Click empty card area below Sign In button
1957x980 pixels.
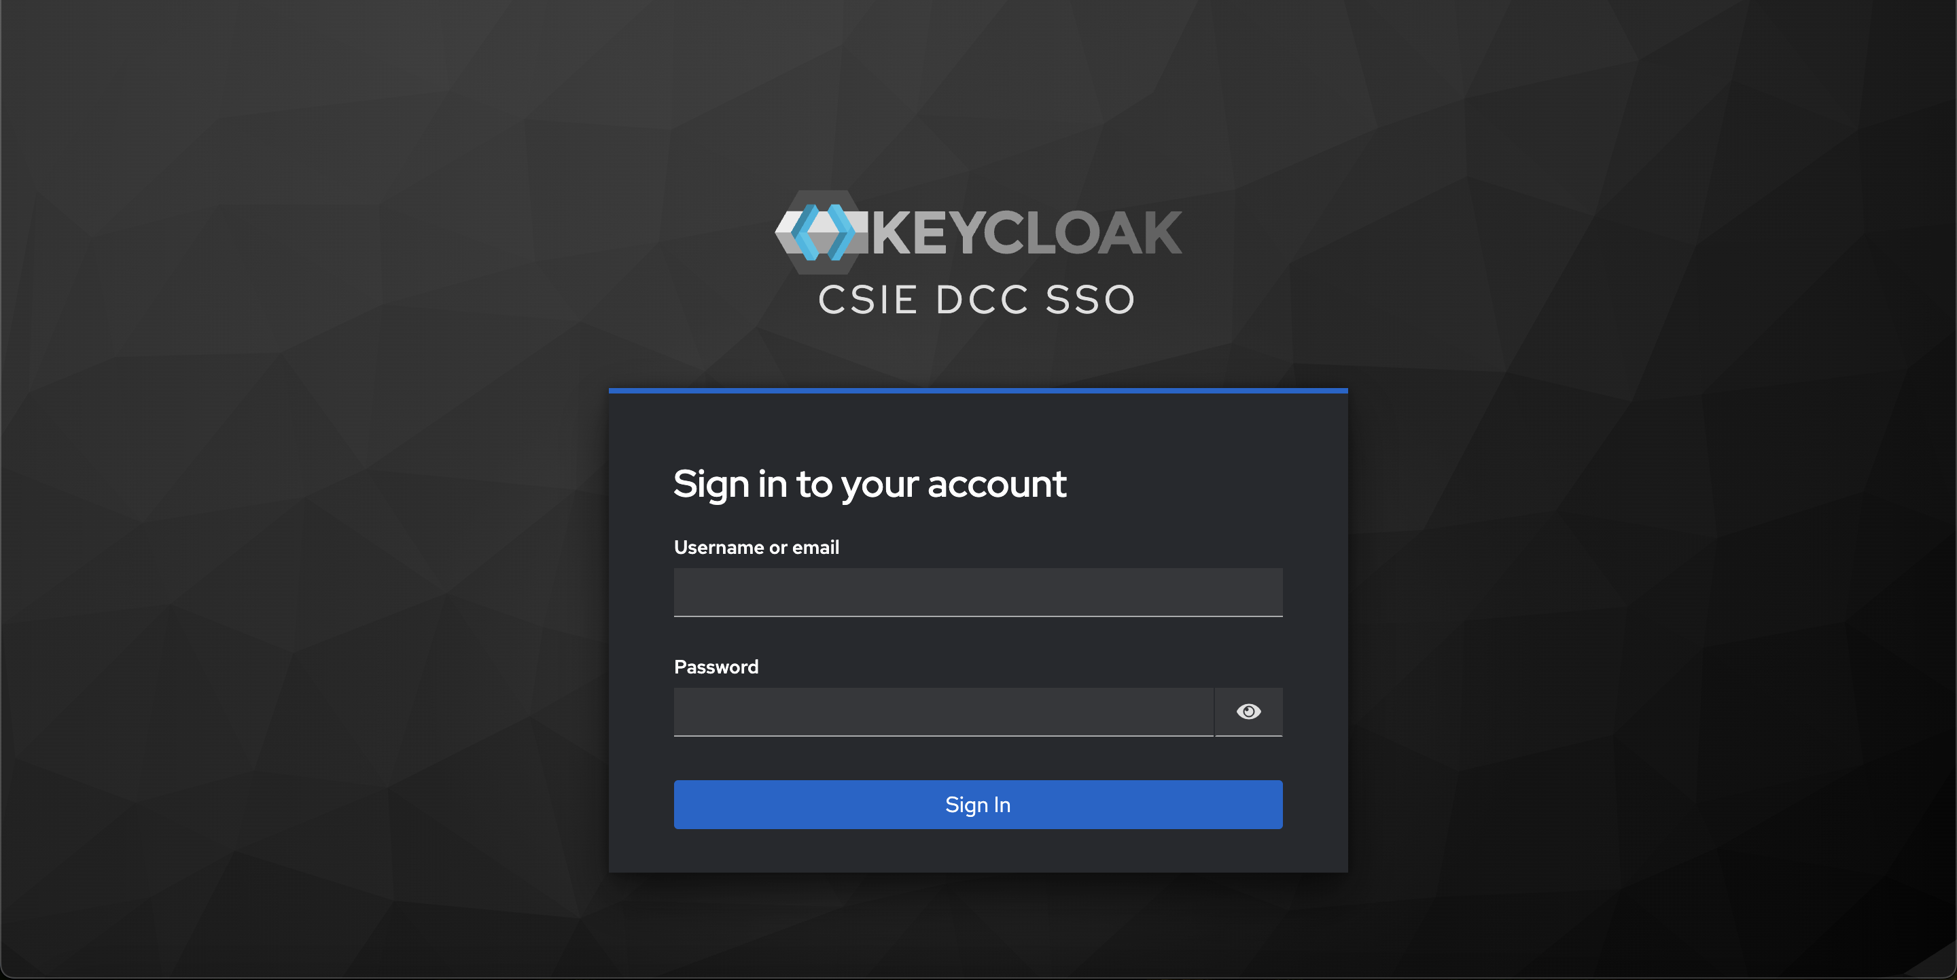pyautogui.click(x=978, y=851)
